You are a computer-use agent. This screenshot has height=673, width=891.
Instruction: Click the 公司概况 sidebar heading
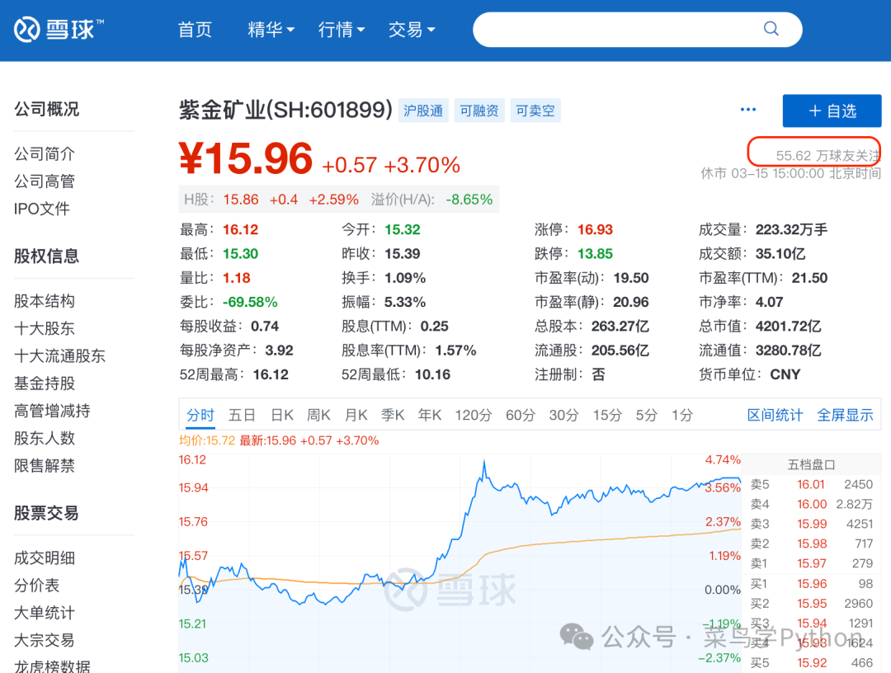46,109
